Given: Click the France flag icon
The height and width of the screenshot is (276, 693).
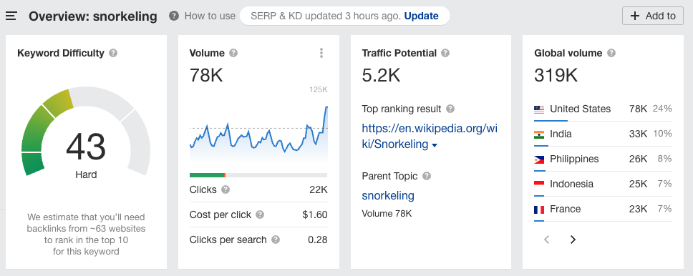Looking at the screenshot, I should tap(539, 210).
